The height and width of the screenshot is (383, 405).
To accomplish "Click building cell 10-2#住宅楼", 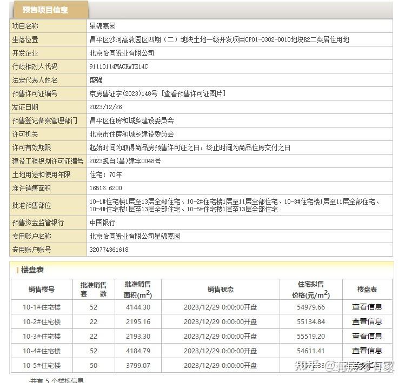I will pyautogui.click(x=42, y=322).
